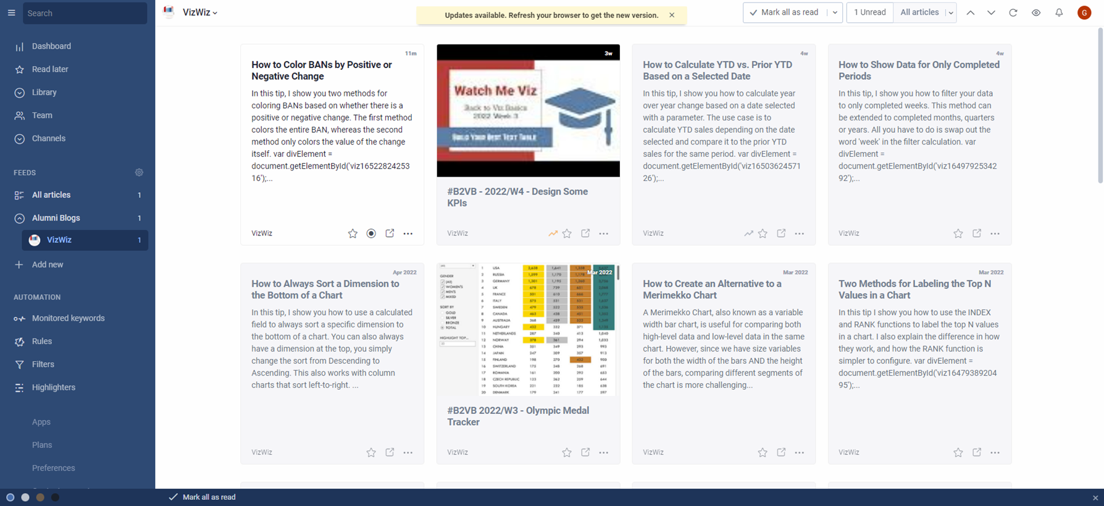This screenshot has height=506, width=1104.
Task: Open Olympic Medal Tracker in new tab
Action: coord(585,452)
